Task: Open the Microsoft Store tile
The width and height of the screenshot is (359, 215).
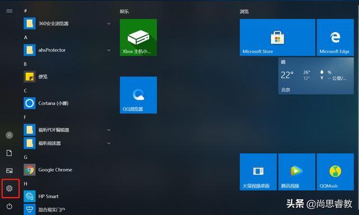Action: coord(278,38)
